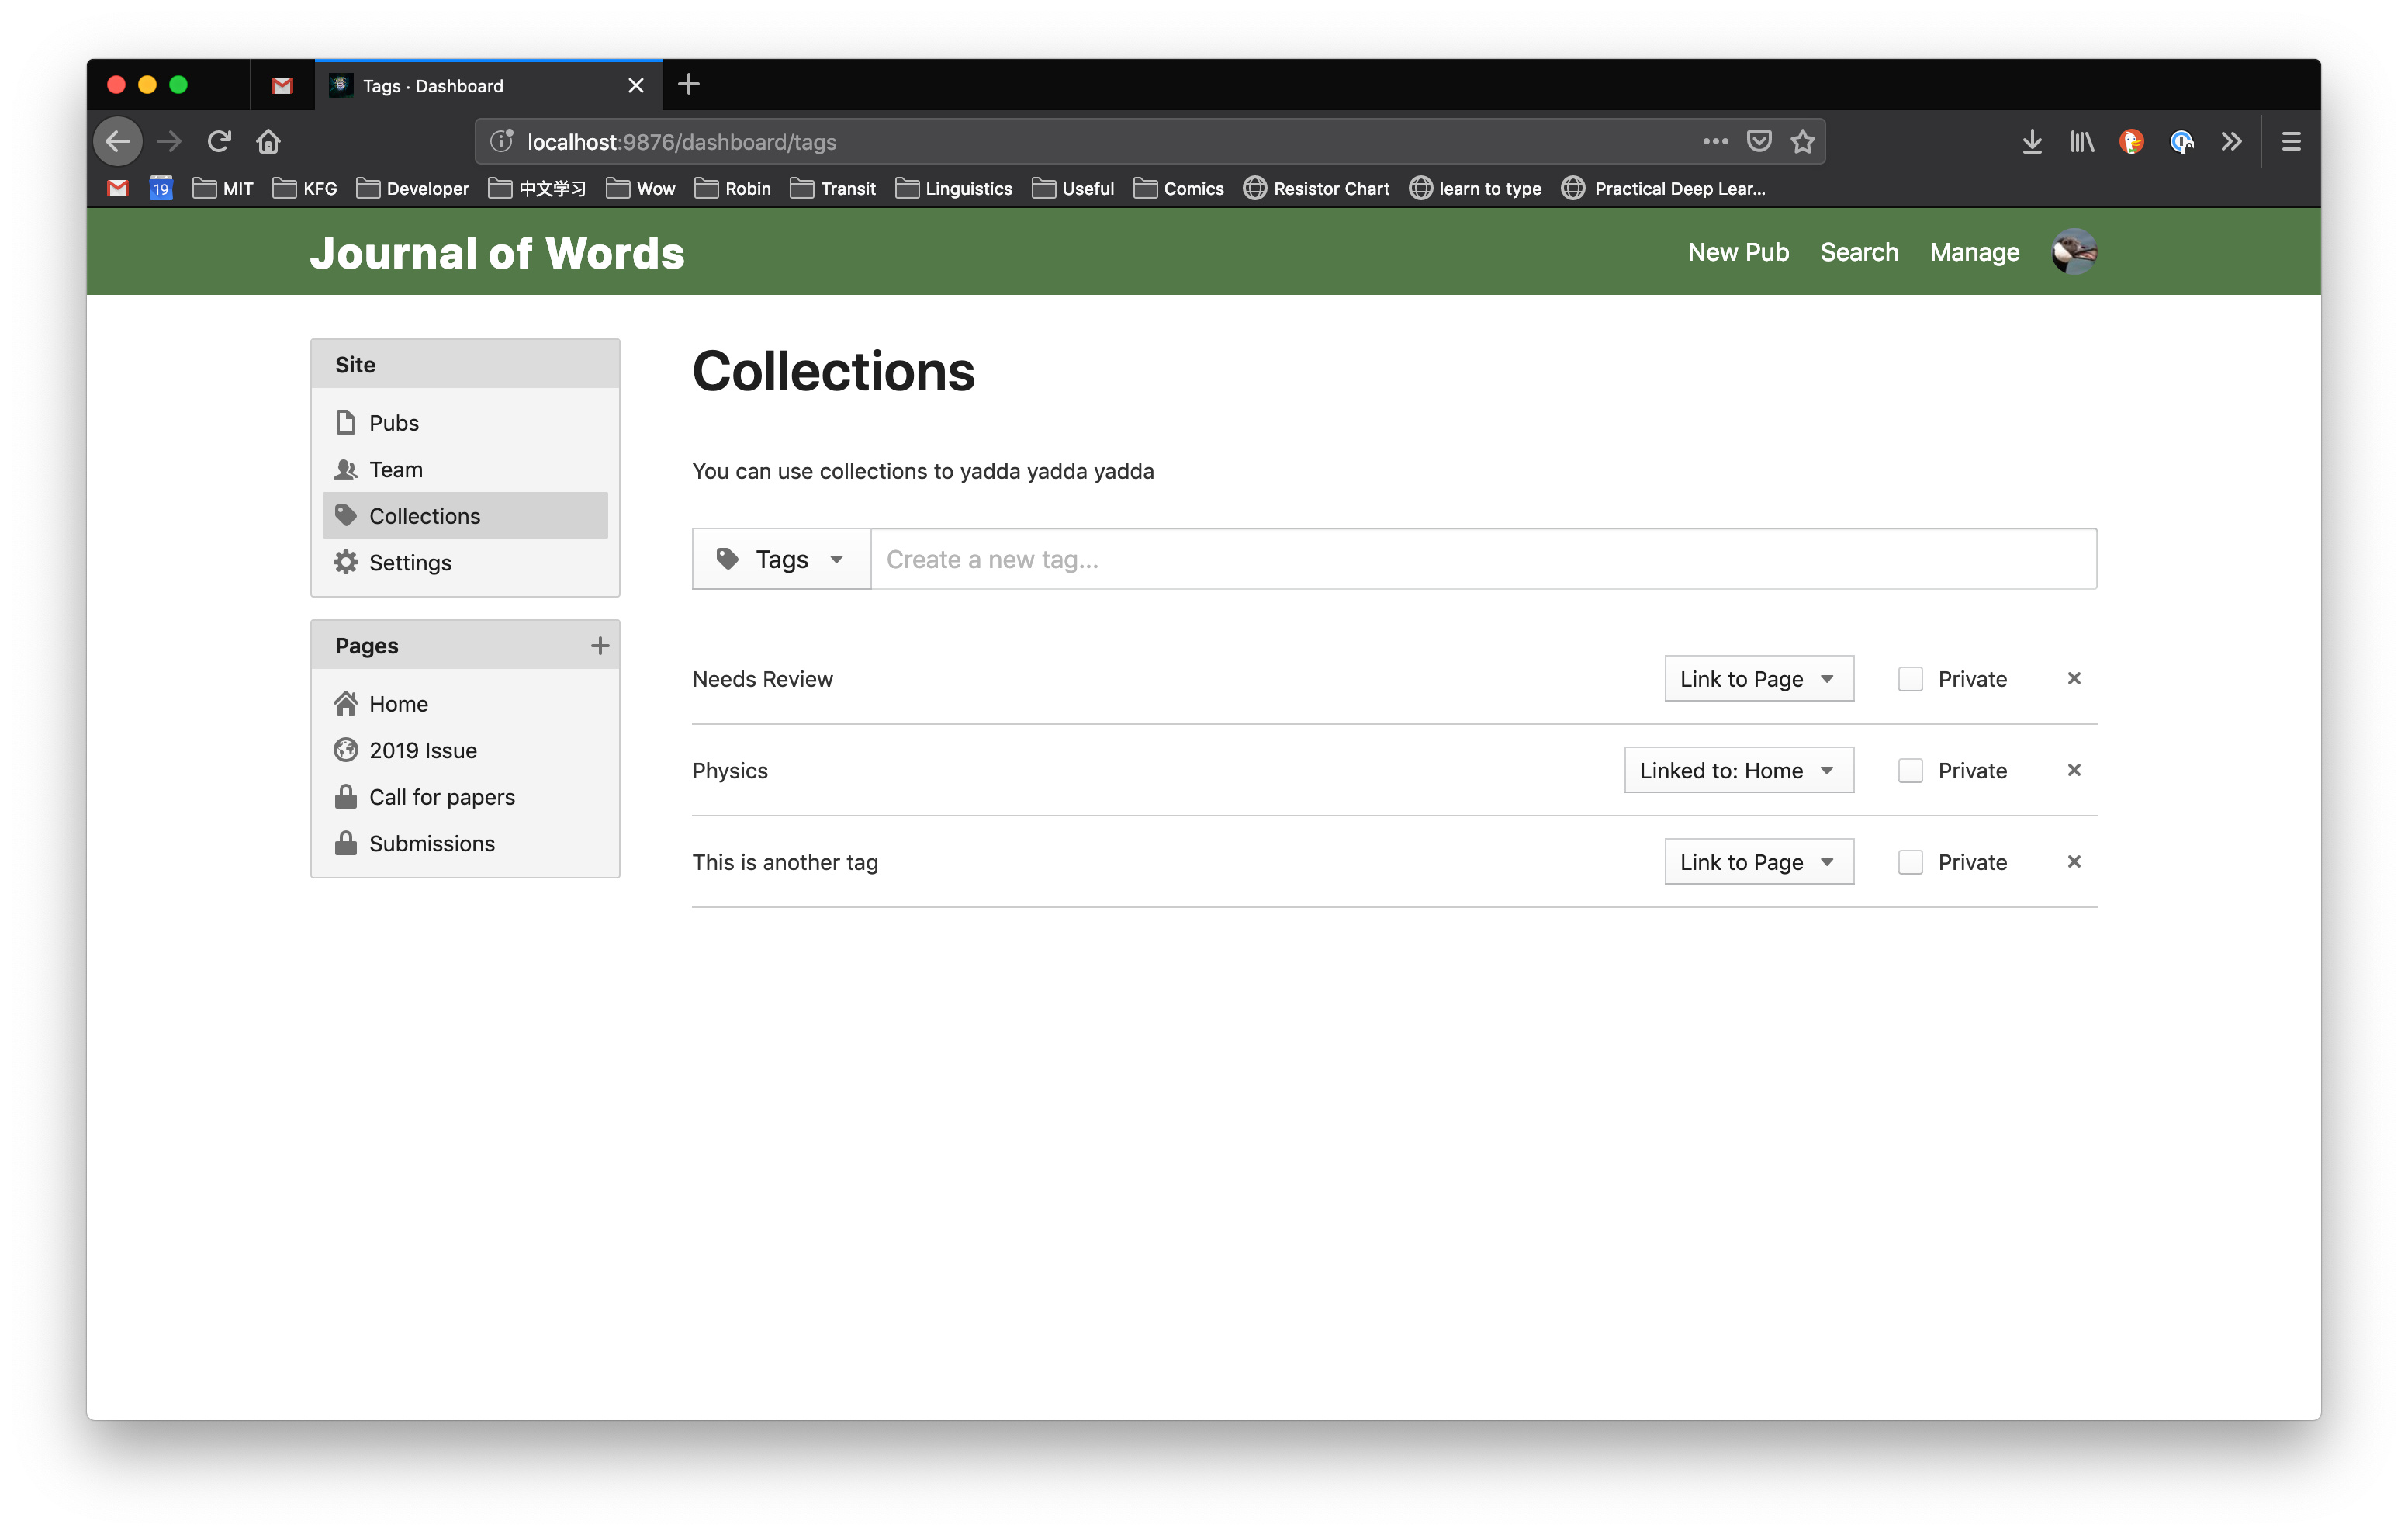This screenshot has height=1535, width=2408.
Task: Open the browser home page icon
Action: (268, 141)
